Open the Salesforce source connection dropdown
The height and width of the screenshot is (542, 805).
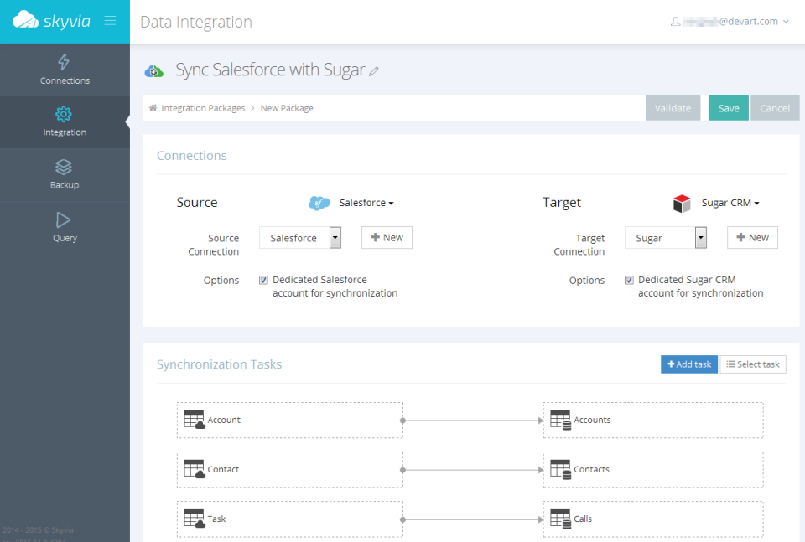click(335, 237)
